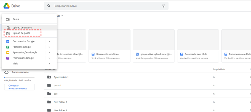Open the pasta 1 folder row
Image resolution: width=251 pixels, height=112 pixels.
coord(57,85)
